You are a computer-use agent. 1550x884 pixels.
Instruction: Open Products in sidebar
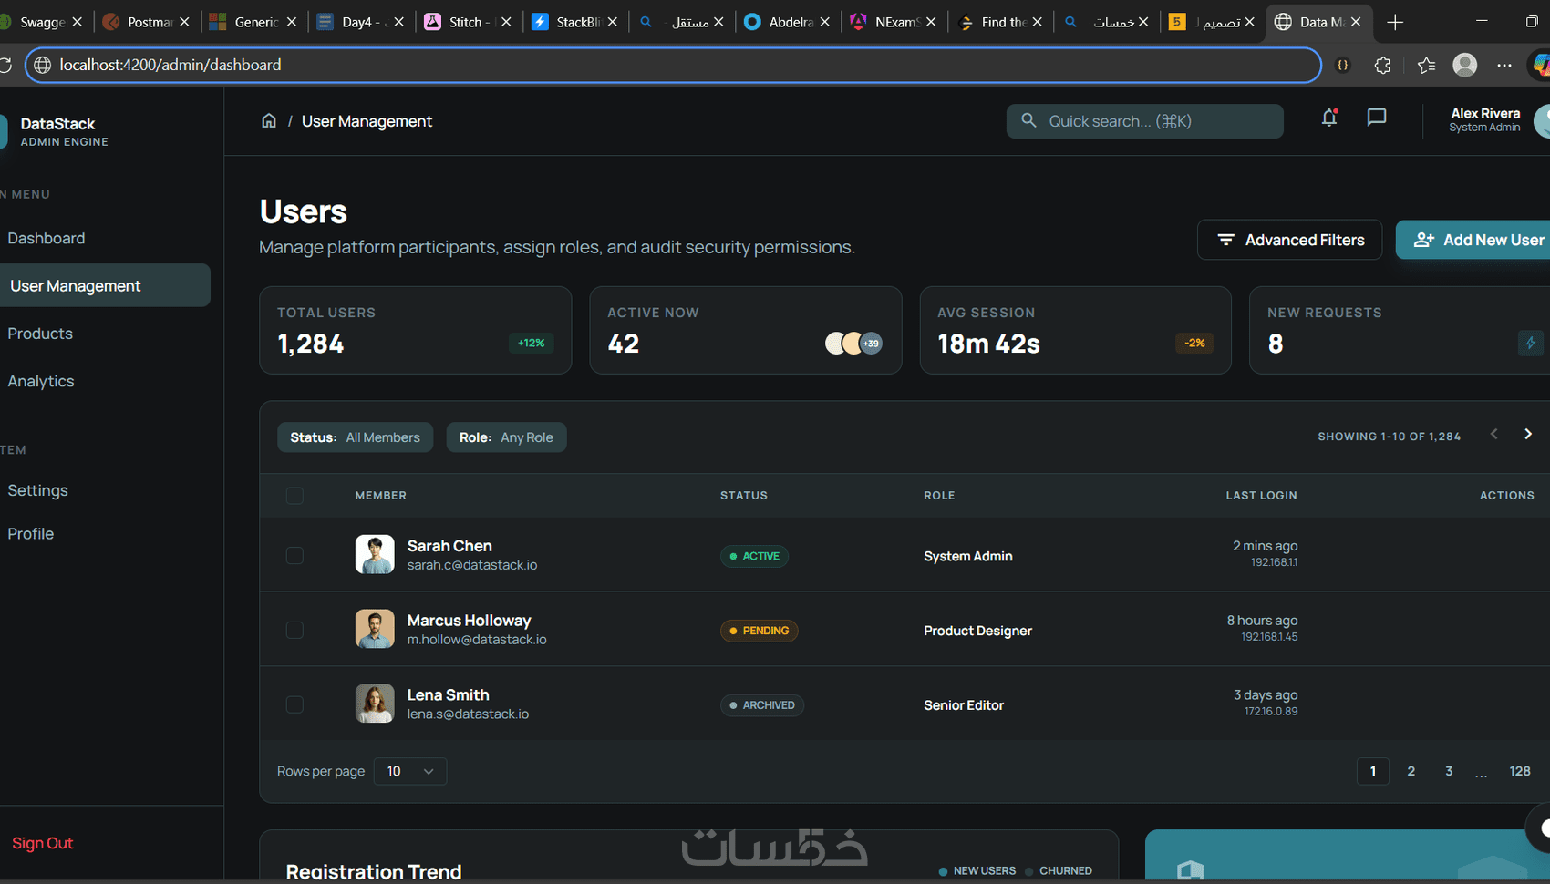pos(40,334)
